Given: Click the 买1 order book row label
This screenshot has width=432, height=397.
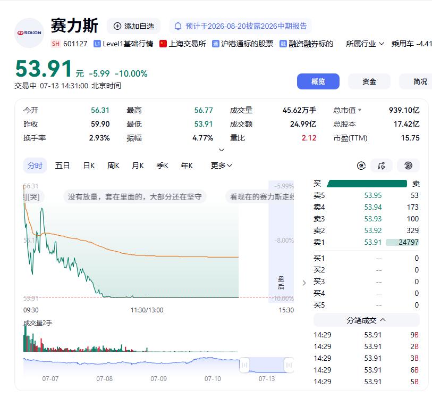Looking at the screenshot, I should tap(319, 258).
